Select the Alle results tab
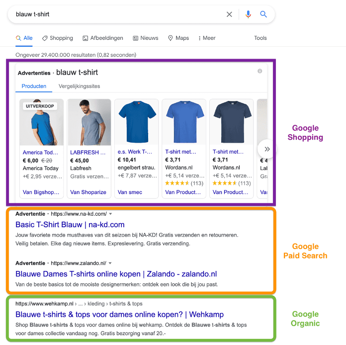Viewport: 346px width, 345px height. tap(24, 38)
